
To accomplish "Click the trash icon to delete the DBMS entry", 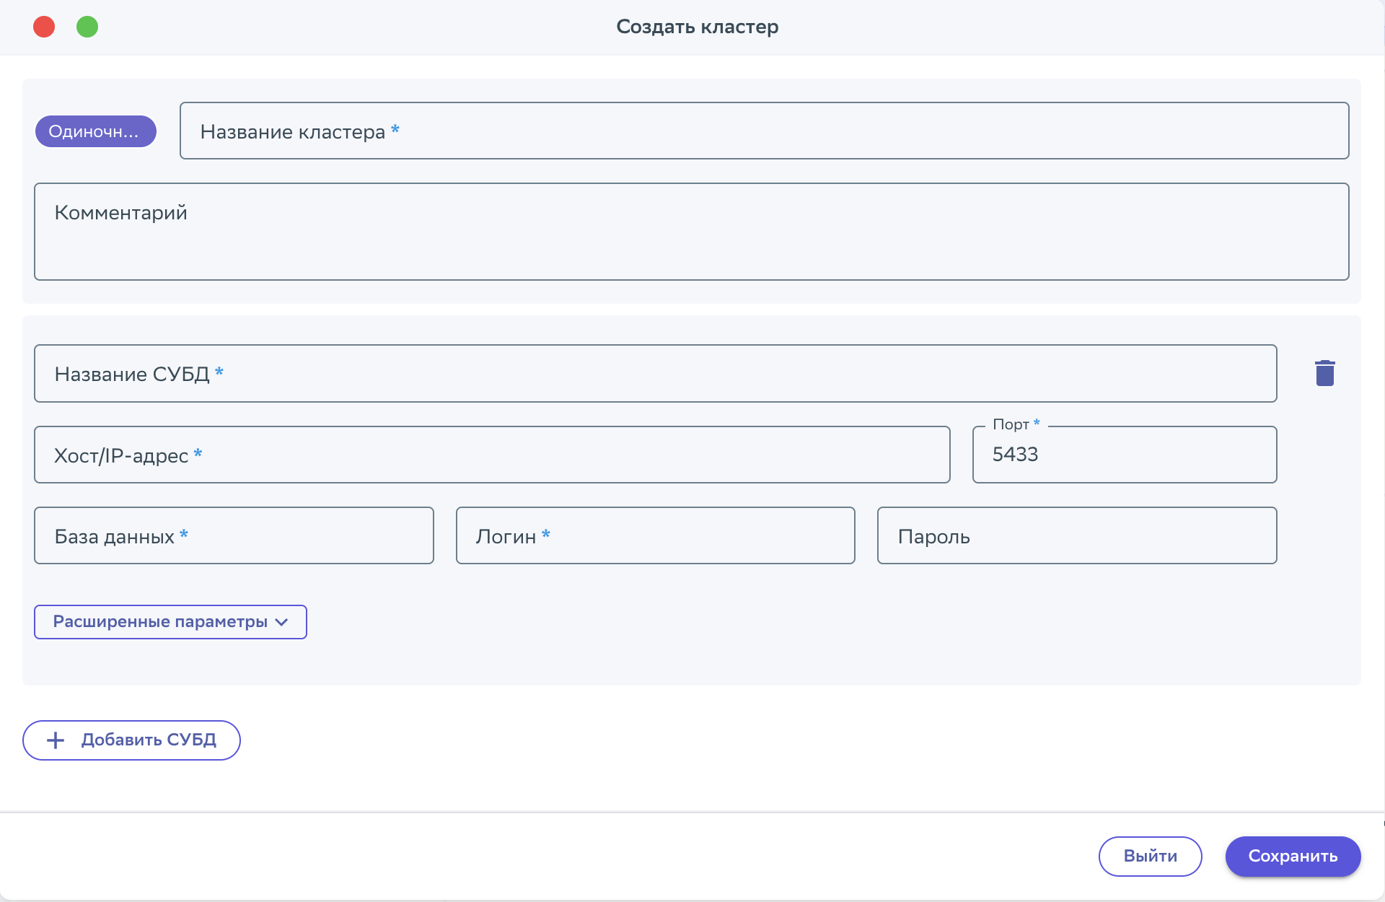I will click(x=1324, y=373).
